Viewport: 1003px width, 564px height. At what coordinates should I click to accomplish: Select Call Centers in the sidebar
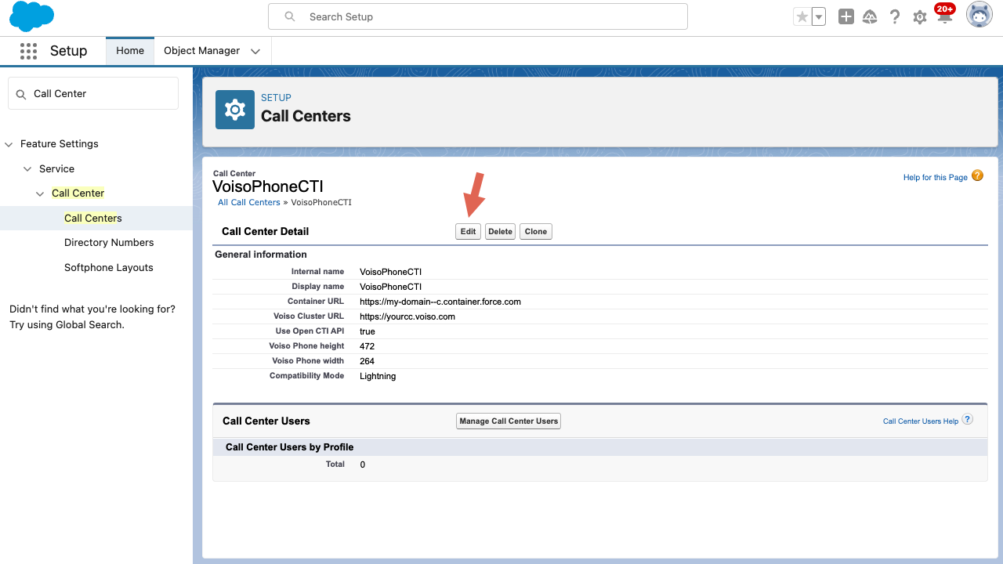click(93, 218)
